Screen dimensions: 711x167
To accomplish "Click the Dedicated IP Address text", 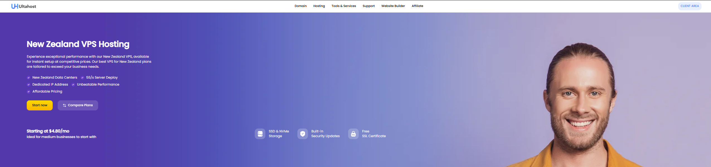I will pos(50,84).
